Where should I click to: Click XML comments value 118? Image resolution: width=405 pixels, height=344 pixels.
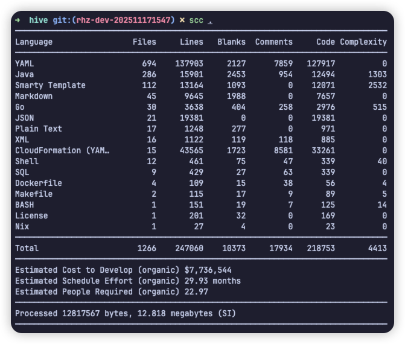coord(285,139)
